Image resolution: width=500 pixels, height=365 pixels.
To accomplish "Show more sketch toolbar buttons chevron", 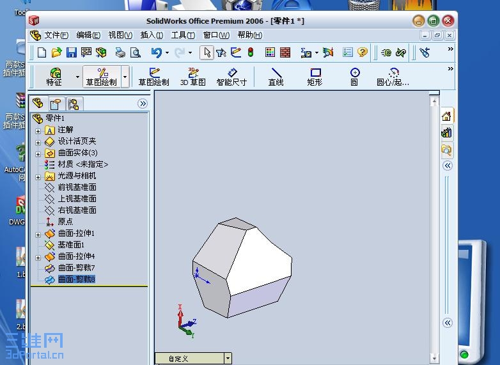I will click(x=450, y=68).
